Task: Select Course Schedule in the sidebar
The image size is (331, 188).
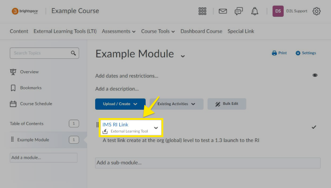Action: click(36, 104)
